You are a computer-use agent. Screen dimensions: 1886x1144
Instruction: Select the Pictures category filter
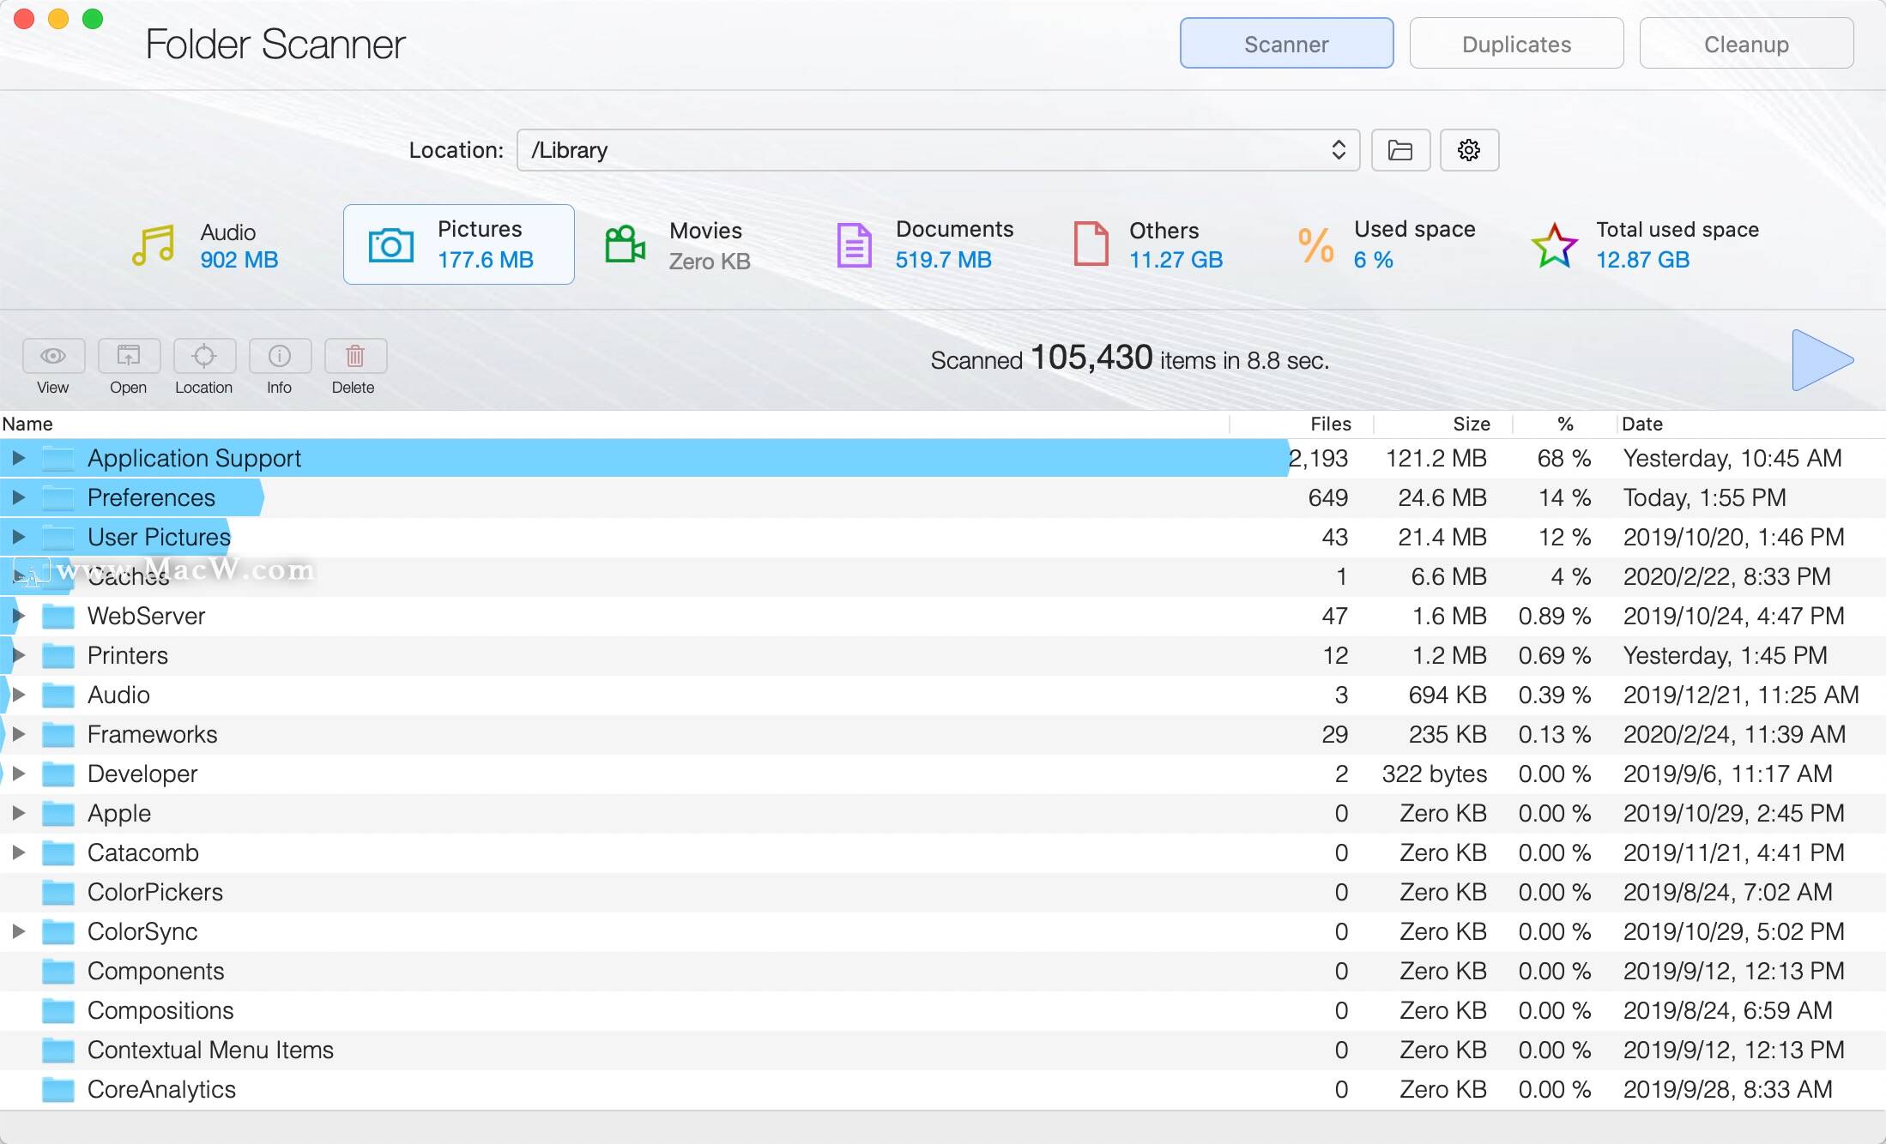click(x=459, y=245)
